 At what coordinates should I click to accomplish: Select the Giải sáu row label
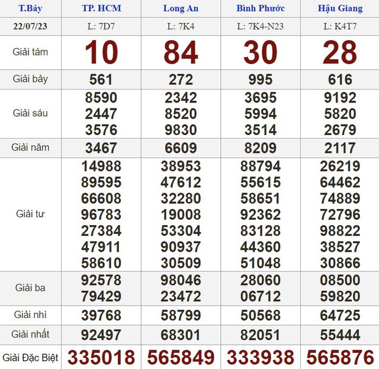[30, 113]
